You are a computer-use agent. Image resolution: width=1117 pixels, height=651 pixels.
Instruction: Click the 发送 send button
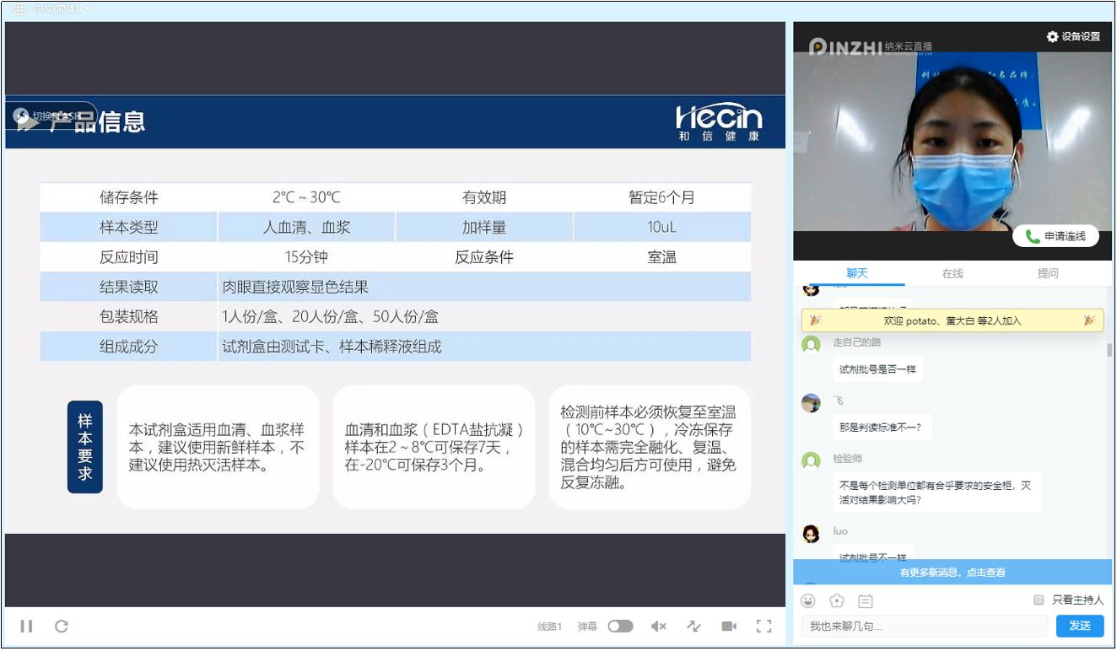point(1080,626)
